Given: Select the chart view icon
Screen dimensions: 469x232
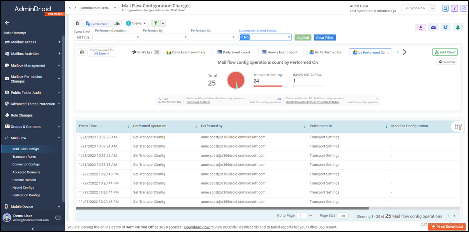Looking at the screenshot, I should click(x=117, y=23).
